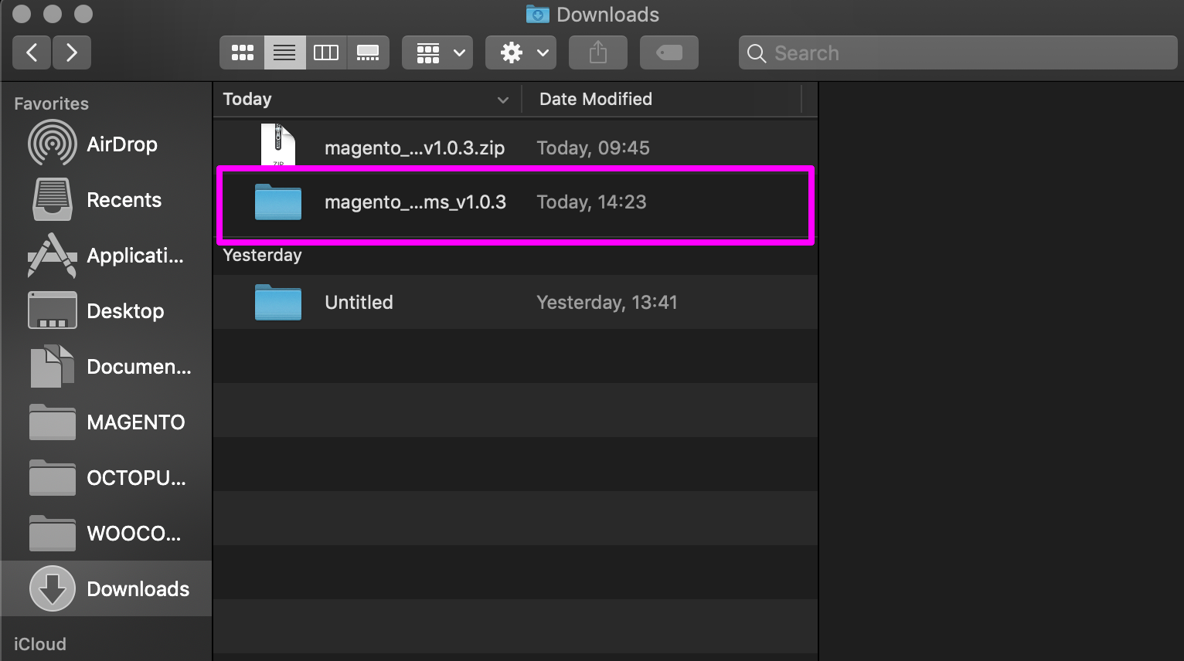Select the Untitled folder icon
Viewport: 1184px width, 661px height.
pyautogui.click(x=278, y=302)
